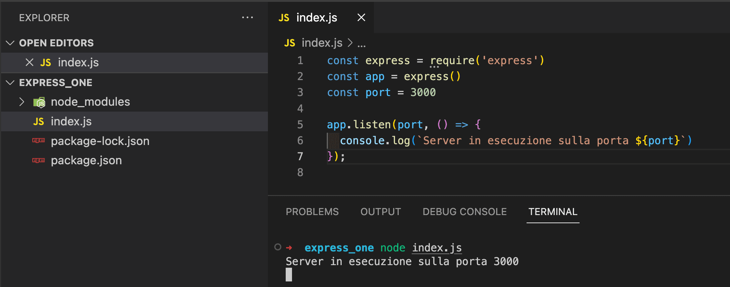Click the 'express' string literal on line 1

(x=510, y=60)
